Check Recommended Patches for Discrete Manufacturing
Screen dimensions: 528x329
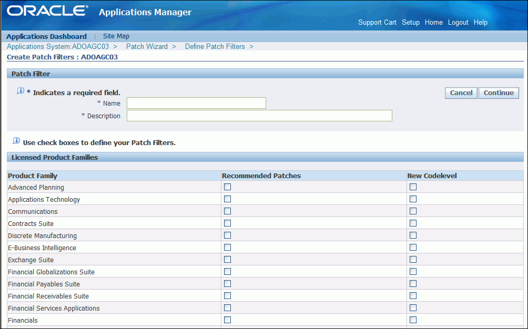tap(228, 235)
